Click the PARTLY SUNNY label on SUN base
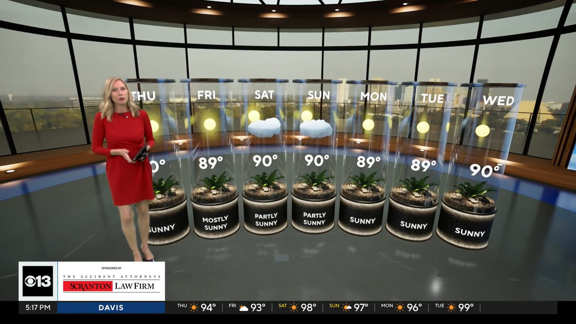576x324 pixels. 314,219
